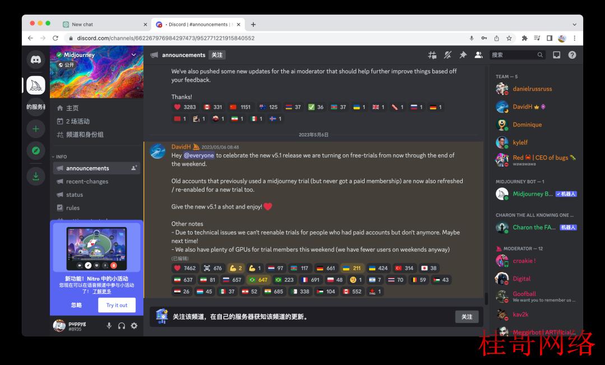Add a server with the plus icon
Screen dimensions: 605x365
pyautogui.click(x=36, y=129)
